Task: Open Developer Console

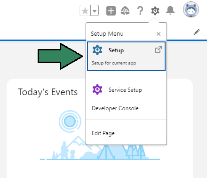Action: [115, 108]
